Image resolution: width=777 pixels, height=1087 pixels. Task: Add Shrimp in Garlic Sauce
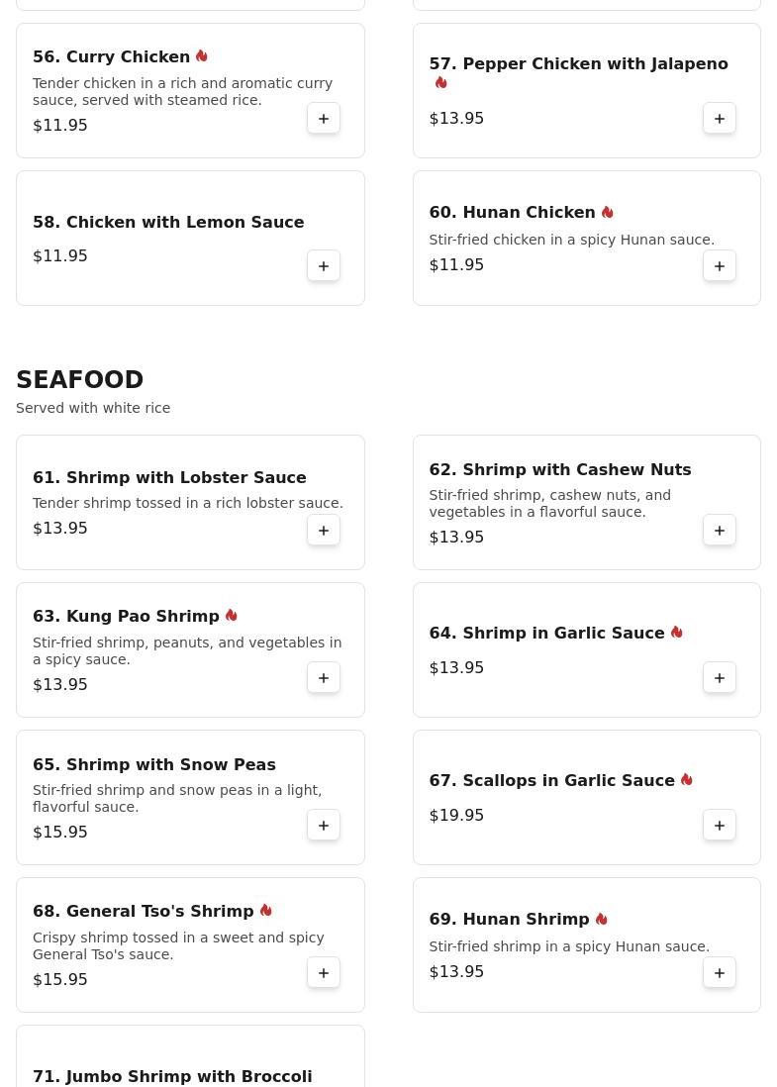720,678
